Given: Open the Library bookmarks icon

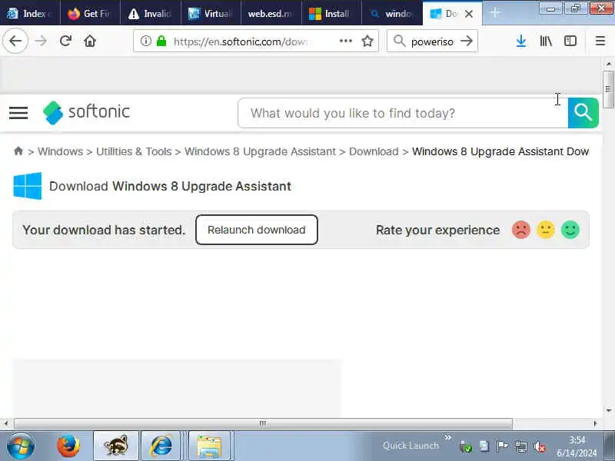Looking at the screenshot, I should coord(546,41).
